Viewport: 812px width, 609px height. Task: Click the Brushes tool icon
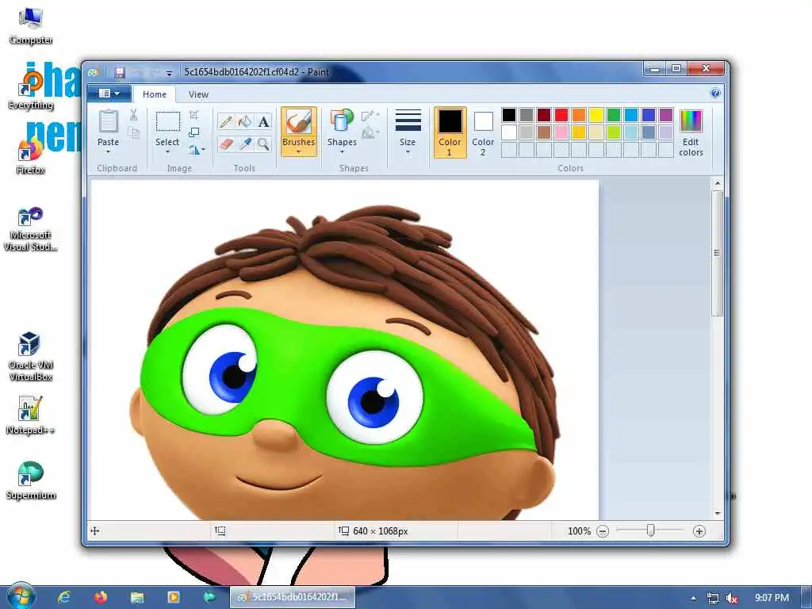point(299,122)
